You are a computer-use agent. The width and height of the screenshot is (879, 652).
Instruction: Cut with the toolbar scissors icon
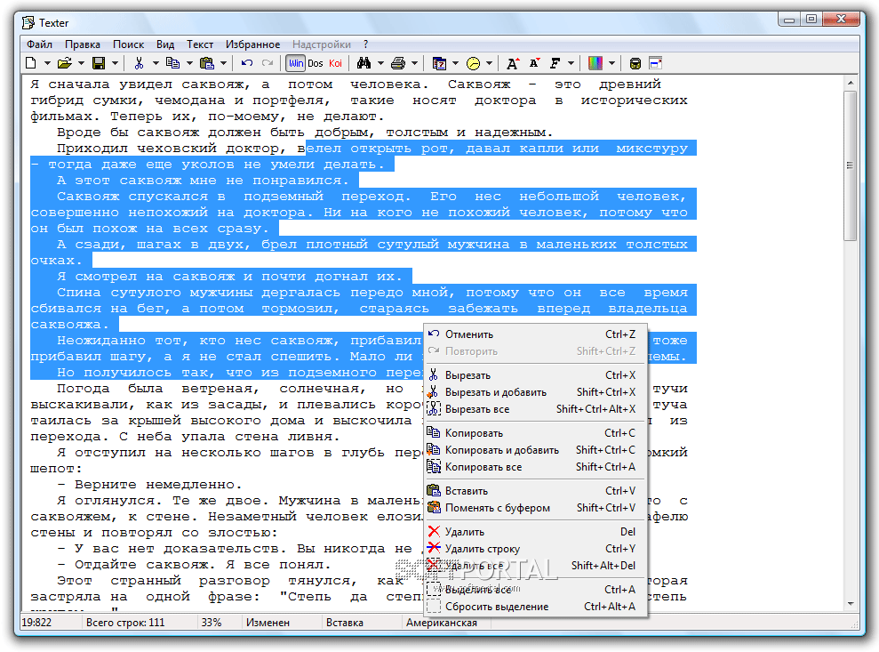(x=139, y=63)
